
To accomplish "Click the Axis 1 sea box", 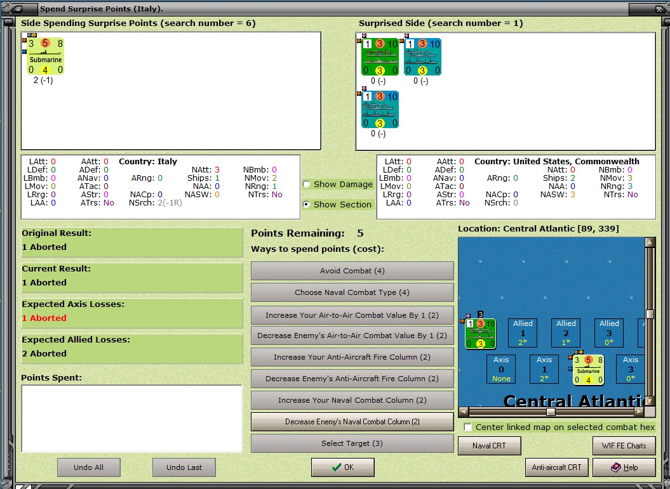I will [544, 369].
